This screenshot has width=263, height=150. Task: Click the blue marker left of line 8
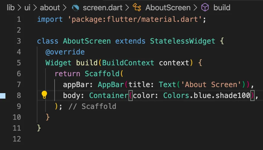(x=3, y=96)
